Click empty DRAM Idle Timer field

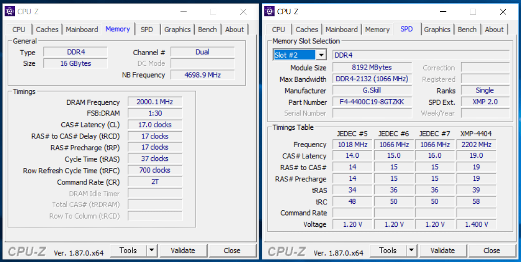pos(155,193)
